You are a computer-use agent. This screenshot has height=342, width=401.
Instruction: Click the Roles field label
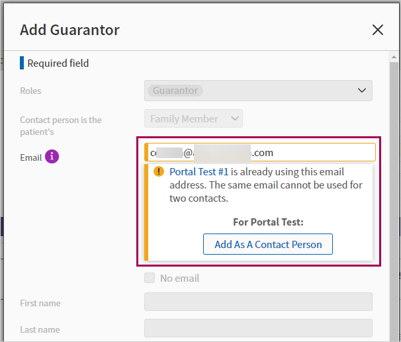point(30,91)
